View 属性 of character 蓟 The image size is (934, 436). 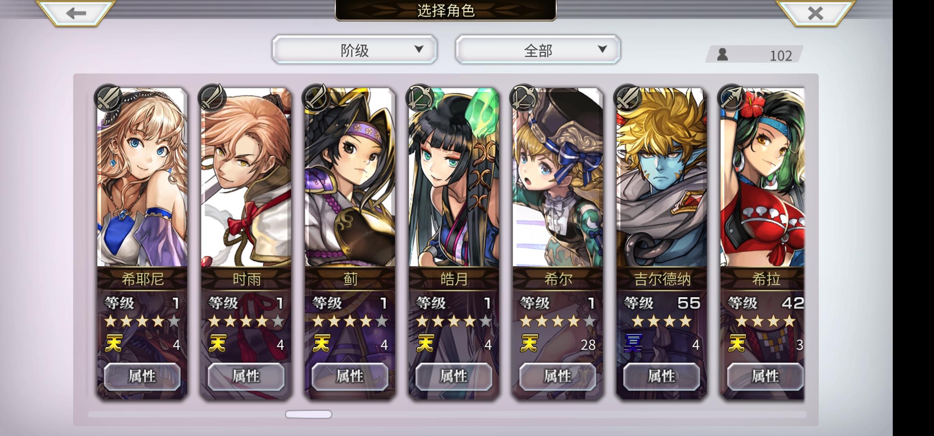point(350,376)
